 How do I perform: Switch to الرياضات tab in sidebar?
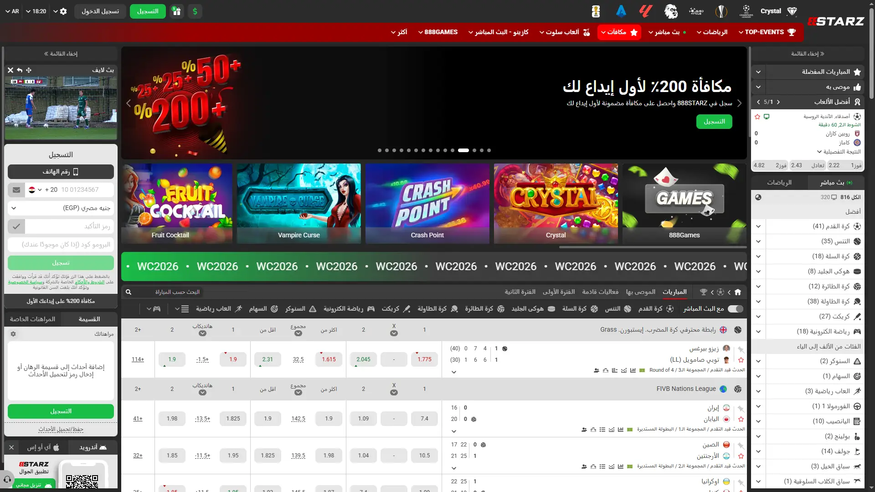pos(779,183)
